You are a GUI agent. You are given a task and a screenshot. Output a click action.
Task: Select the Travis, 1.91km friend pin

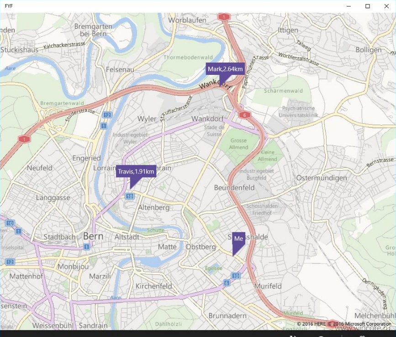(x=136, y=172)
